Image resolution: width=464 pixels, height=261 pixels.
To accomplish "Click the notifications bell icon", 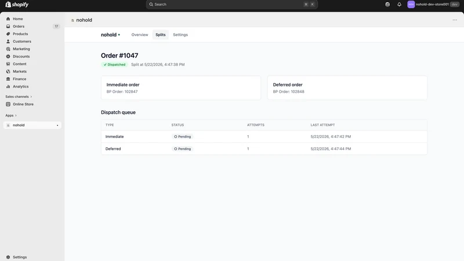I will click(x=399, y=5).
